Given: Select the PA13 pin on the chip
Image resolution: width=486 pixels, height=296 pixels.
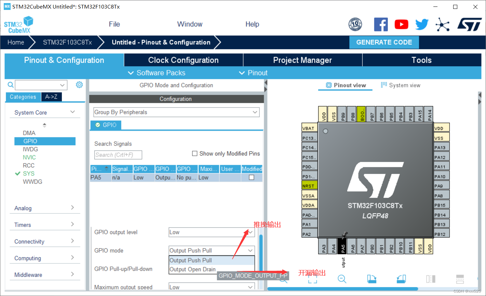Looking at the screenshot, I should point(442,147).
